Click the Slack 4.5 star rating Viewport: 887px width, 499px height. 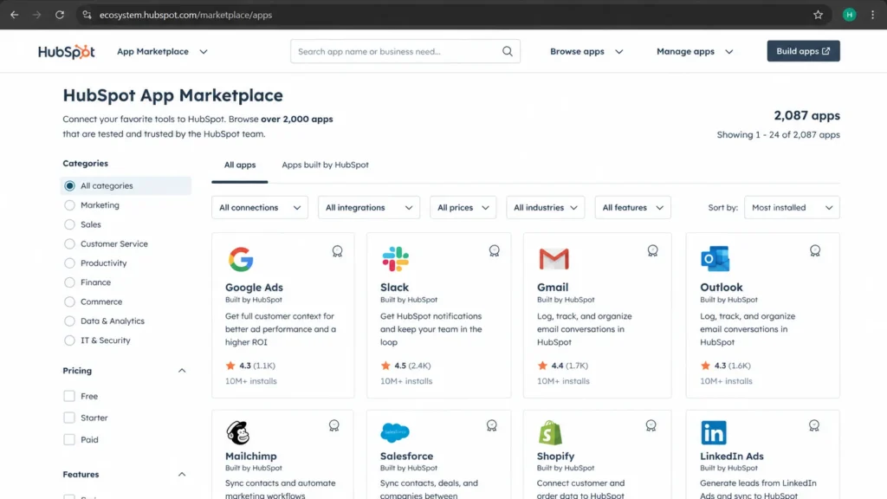point(405,366)
